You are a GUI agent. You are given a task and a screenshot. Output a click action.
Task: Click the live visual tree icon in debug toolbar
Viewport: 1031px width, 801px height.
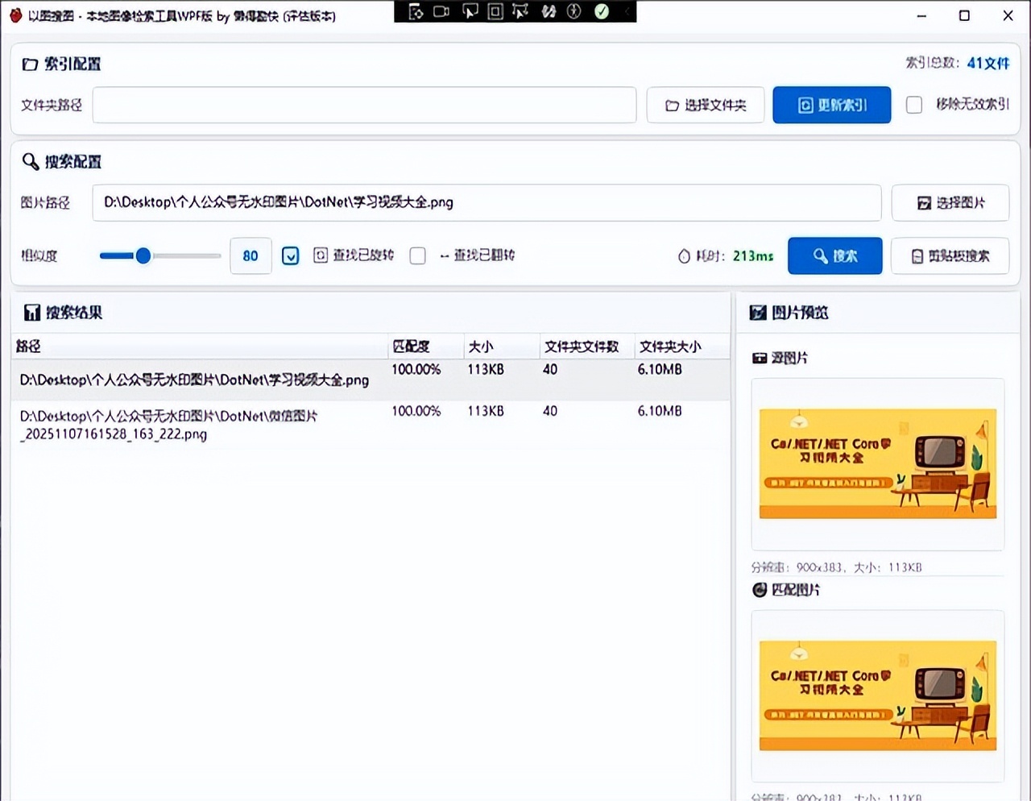[x=416, y=11]
